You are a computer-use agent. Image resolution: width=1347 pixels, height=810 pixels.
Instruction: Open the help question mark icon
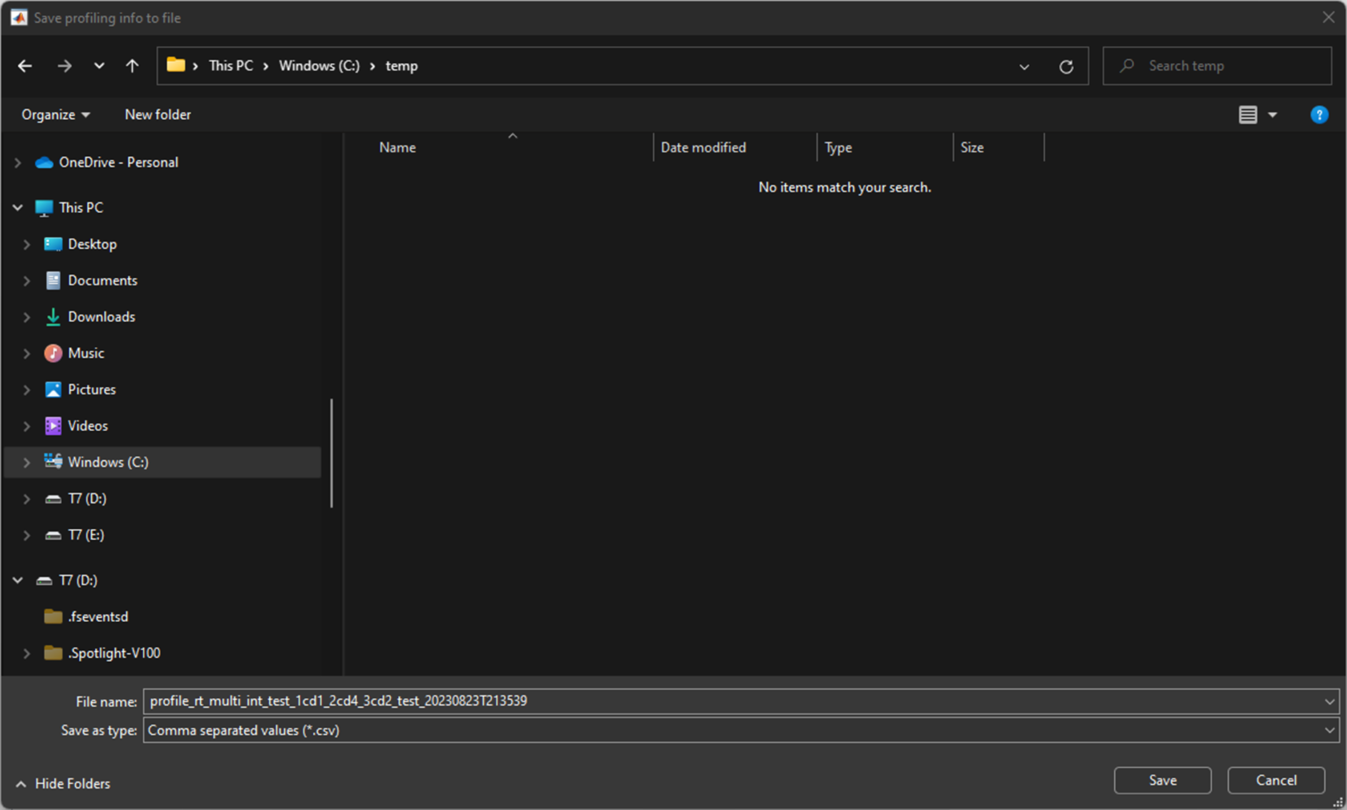pyautogui.click(x=1319, y=115)
